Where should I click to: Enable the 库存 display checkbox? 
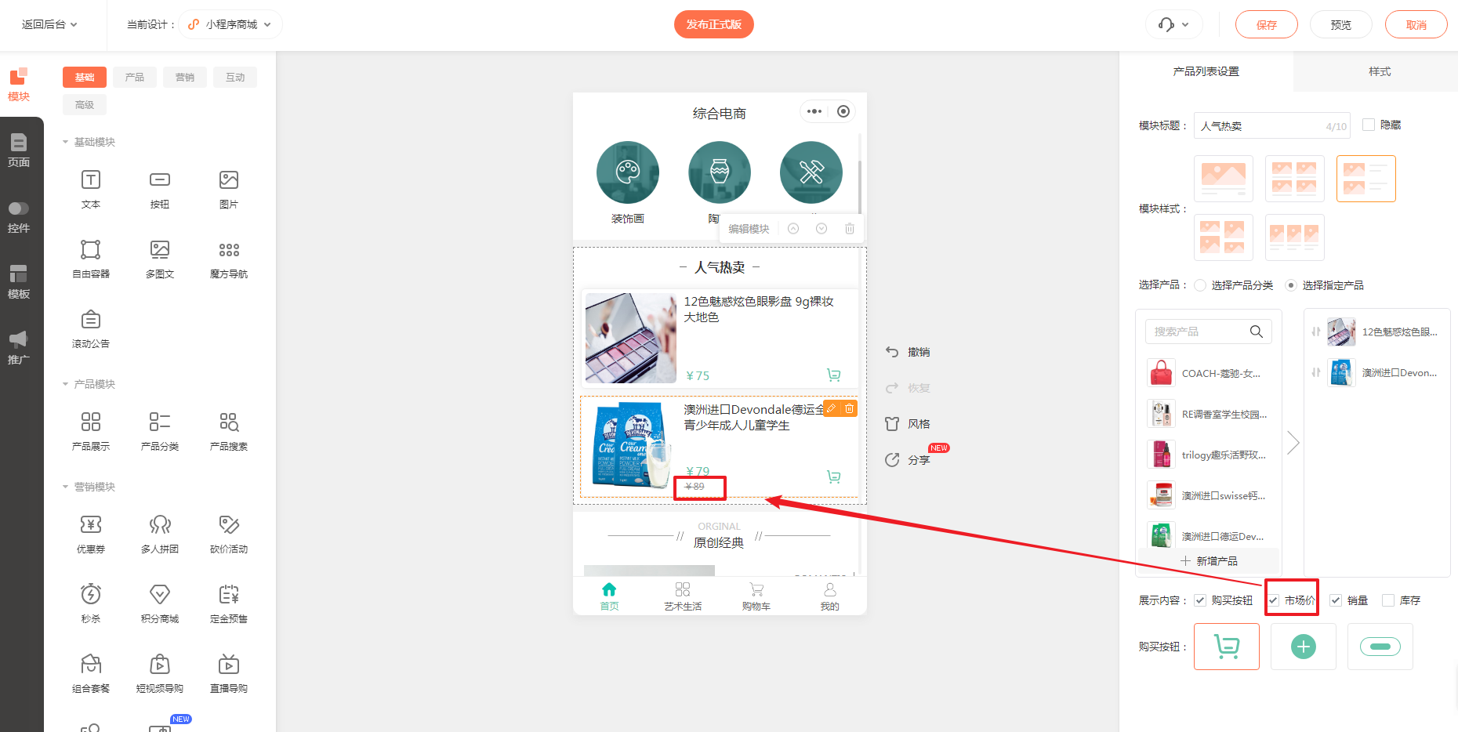(1388, 600)
